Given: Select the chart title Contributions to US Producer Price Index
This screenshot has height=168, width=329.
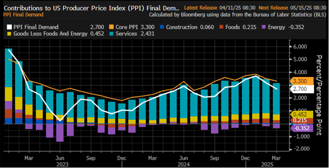Looking at the screenshot, I should (92, 9).
